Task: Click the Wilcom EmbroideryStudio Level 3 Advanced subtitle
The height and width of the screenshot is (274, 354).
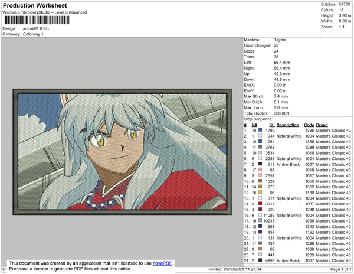Action: [x=45, y=12]
